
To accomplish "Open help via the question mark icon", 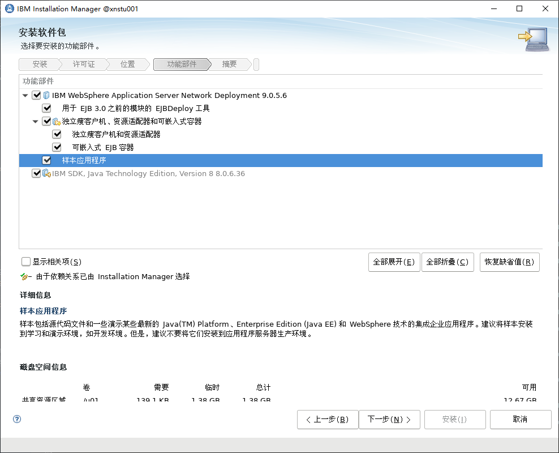I will [17, 419].
